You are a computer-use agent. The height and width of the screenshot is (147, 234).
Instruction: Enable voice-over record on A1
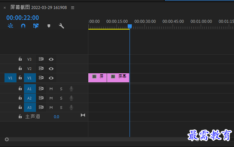click(72, 89)
